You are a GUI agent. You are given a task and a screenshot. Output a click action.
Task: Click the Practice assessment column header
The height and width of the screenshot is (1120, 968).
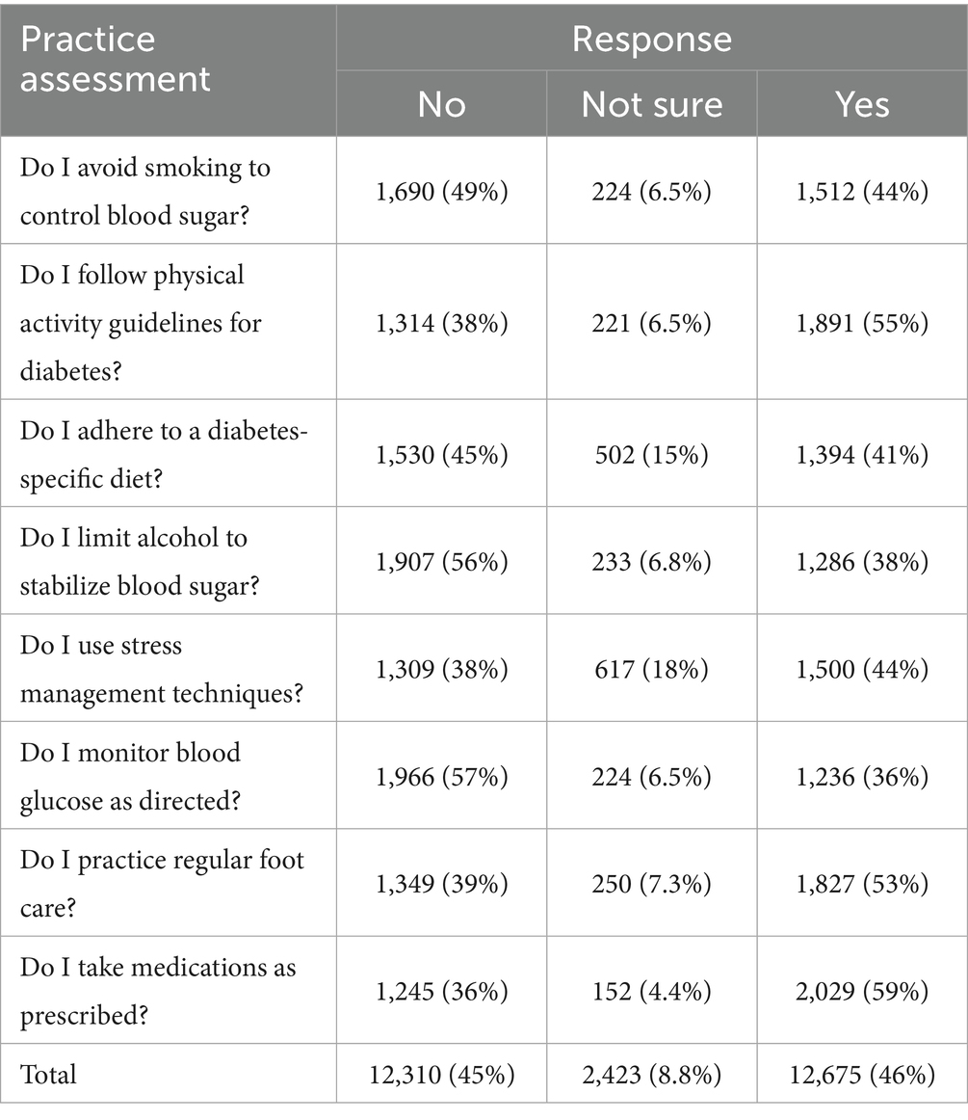[x=169, y=70]
